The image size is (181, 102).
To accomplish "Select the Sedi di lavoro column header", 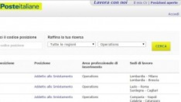I will [x=141, y=63].
